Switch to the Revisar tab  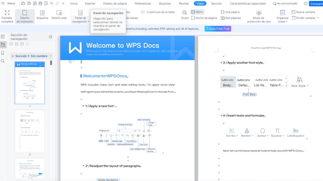(x=184, y=4)
